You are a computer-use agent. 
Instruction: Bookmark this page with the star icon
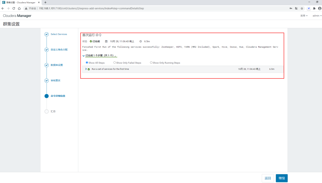[x=302, y=8]
